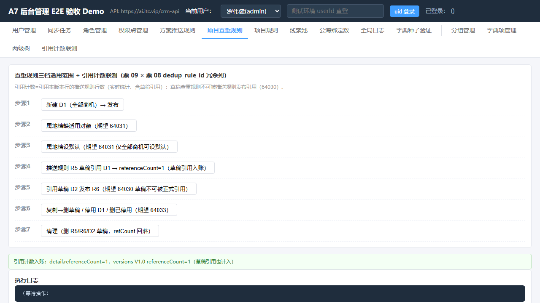
Task: Run step 4 推送规则 R5 草稿引用 D1
Action: click(128, 168)
